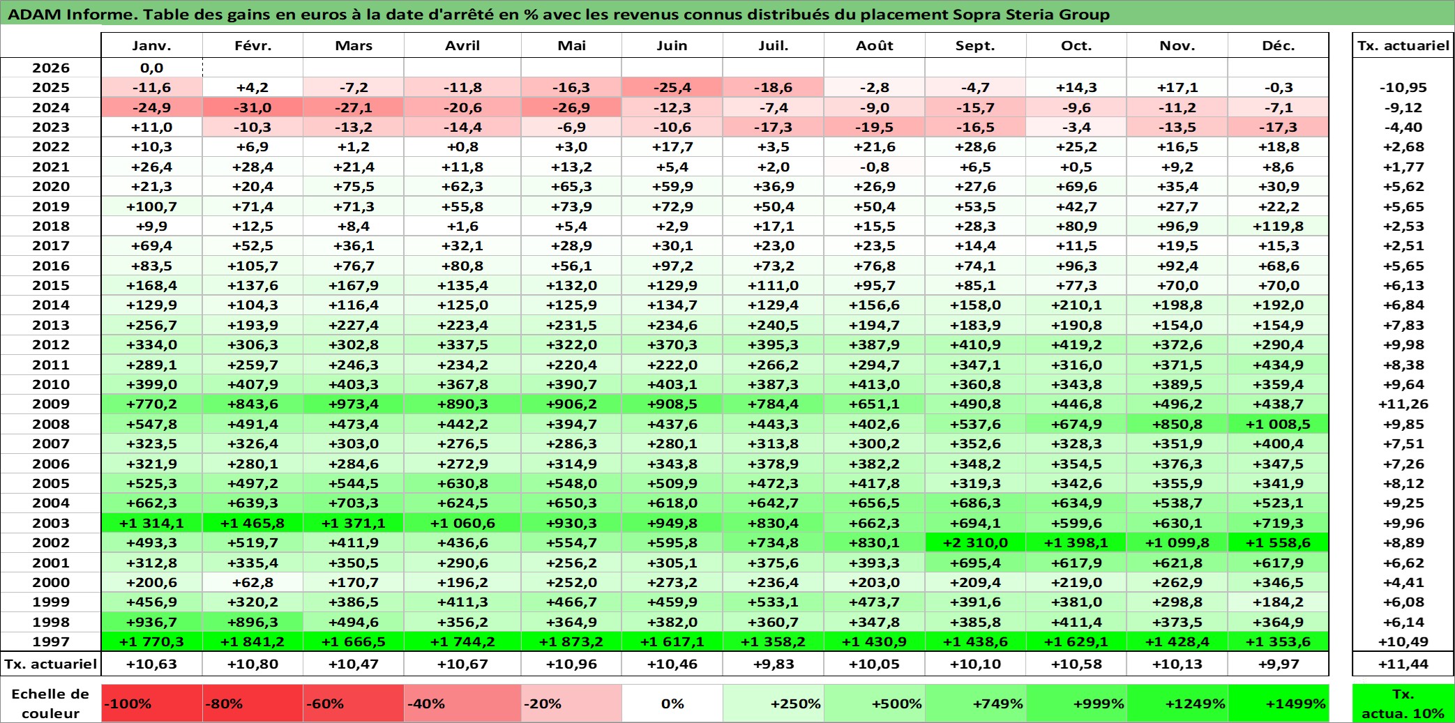Click the +119,8 cell for Déc. 2018
Image resolution: width=1455 pixels, height=723 pixels.
(1279, 226)
